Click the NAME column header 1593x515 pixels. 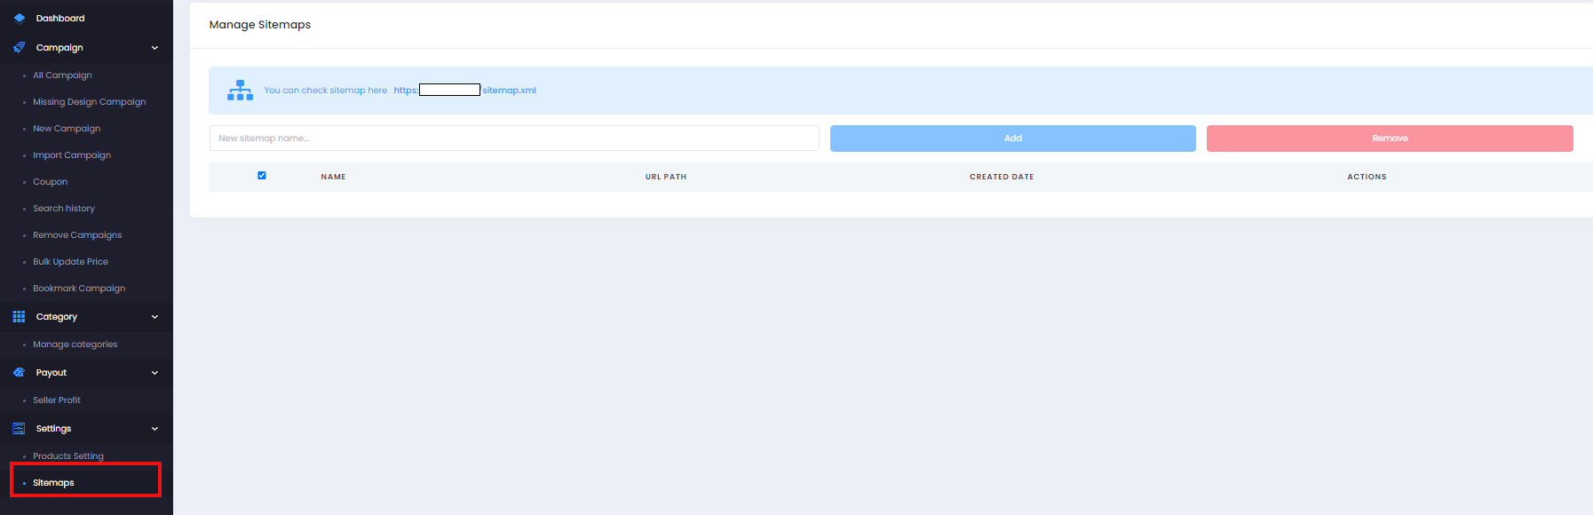(333, 177)
